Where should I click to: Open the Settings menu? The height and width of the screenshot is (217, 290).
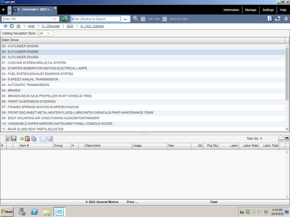coord(268,10)
